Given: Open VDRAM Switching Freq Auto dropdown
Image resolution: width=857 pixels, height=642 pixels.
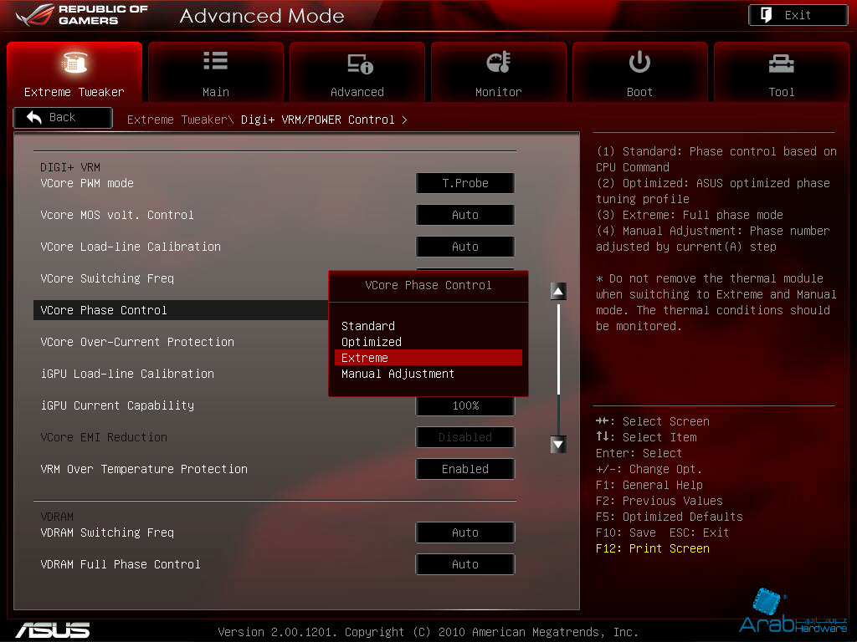Looking at the screenshot, I should pyautogui.click(x=465, y=532).
